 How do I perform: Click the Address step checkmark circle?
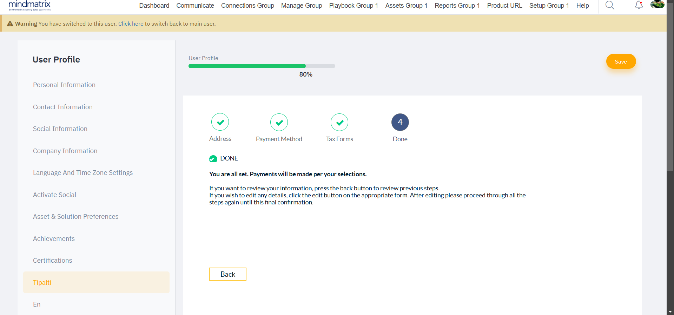coord(220,122)
